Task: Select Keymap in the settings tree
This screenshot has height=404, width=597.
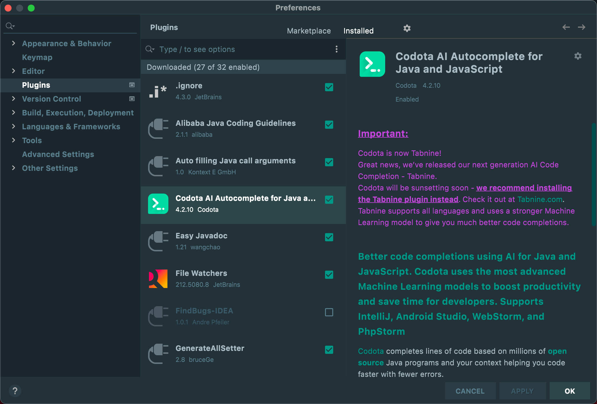Action: (x=37, y=57)
